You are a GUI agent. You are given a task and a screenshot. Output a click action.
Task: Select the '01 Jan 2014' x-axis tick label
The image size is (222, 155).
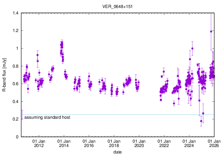pyautogui.click(x=64, y=143)
